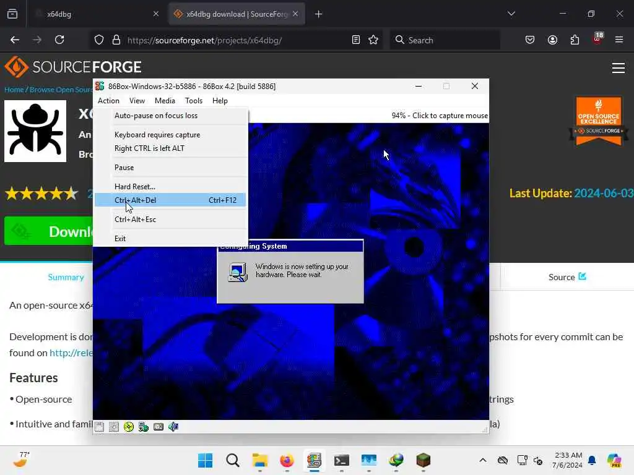
Task: Open the 86Box View menu
Action: click(x=137, y=101)
